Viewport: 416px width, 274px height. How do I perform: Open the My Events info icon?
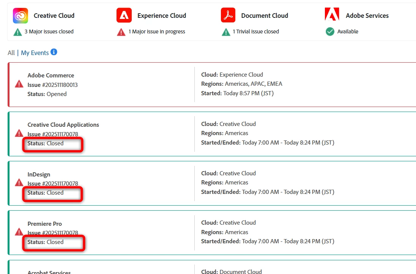click(x=54, y=52)
